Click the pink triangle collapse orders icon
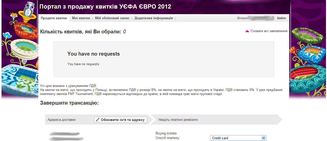 pos(247,31)
